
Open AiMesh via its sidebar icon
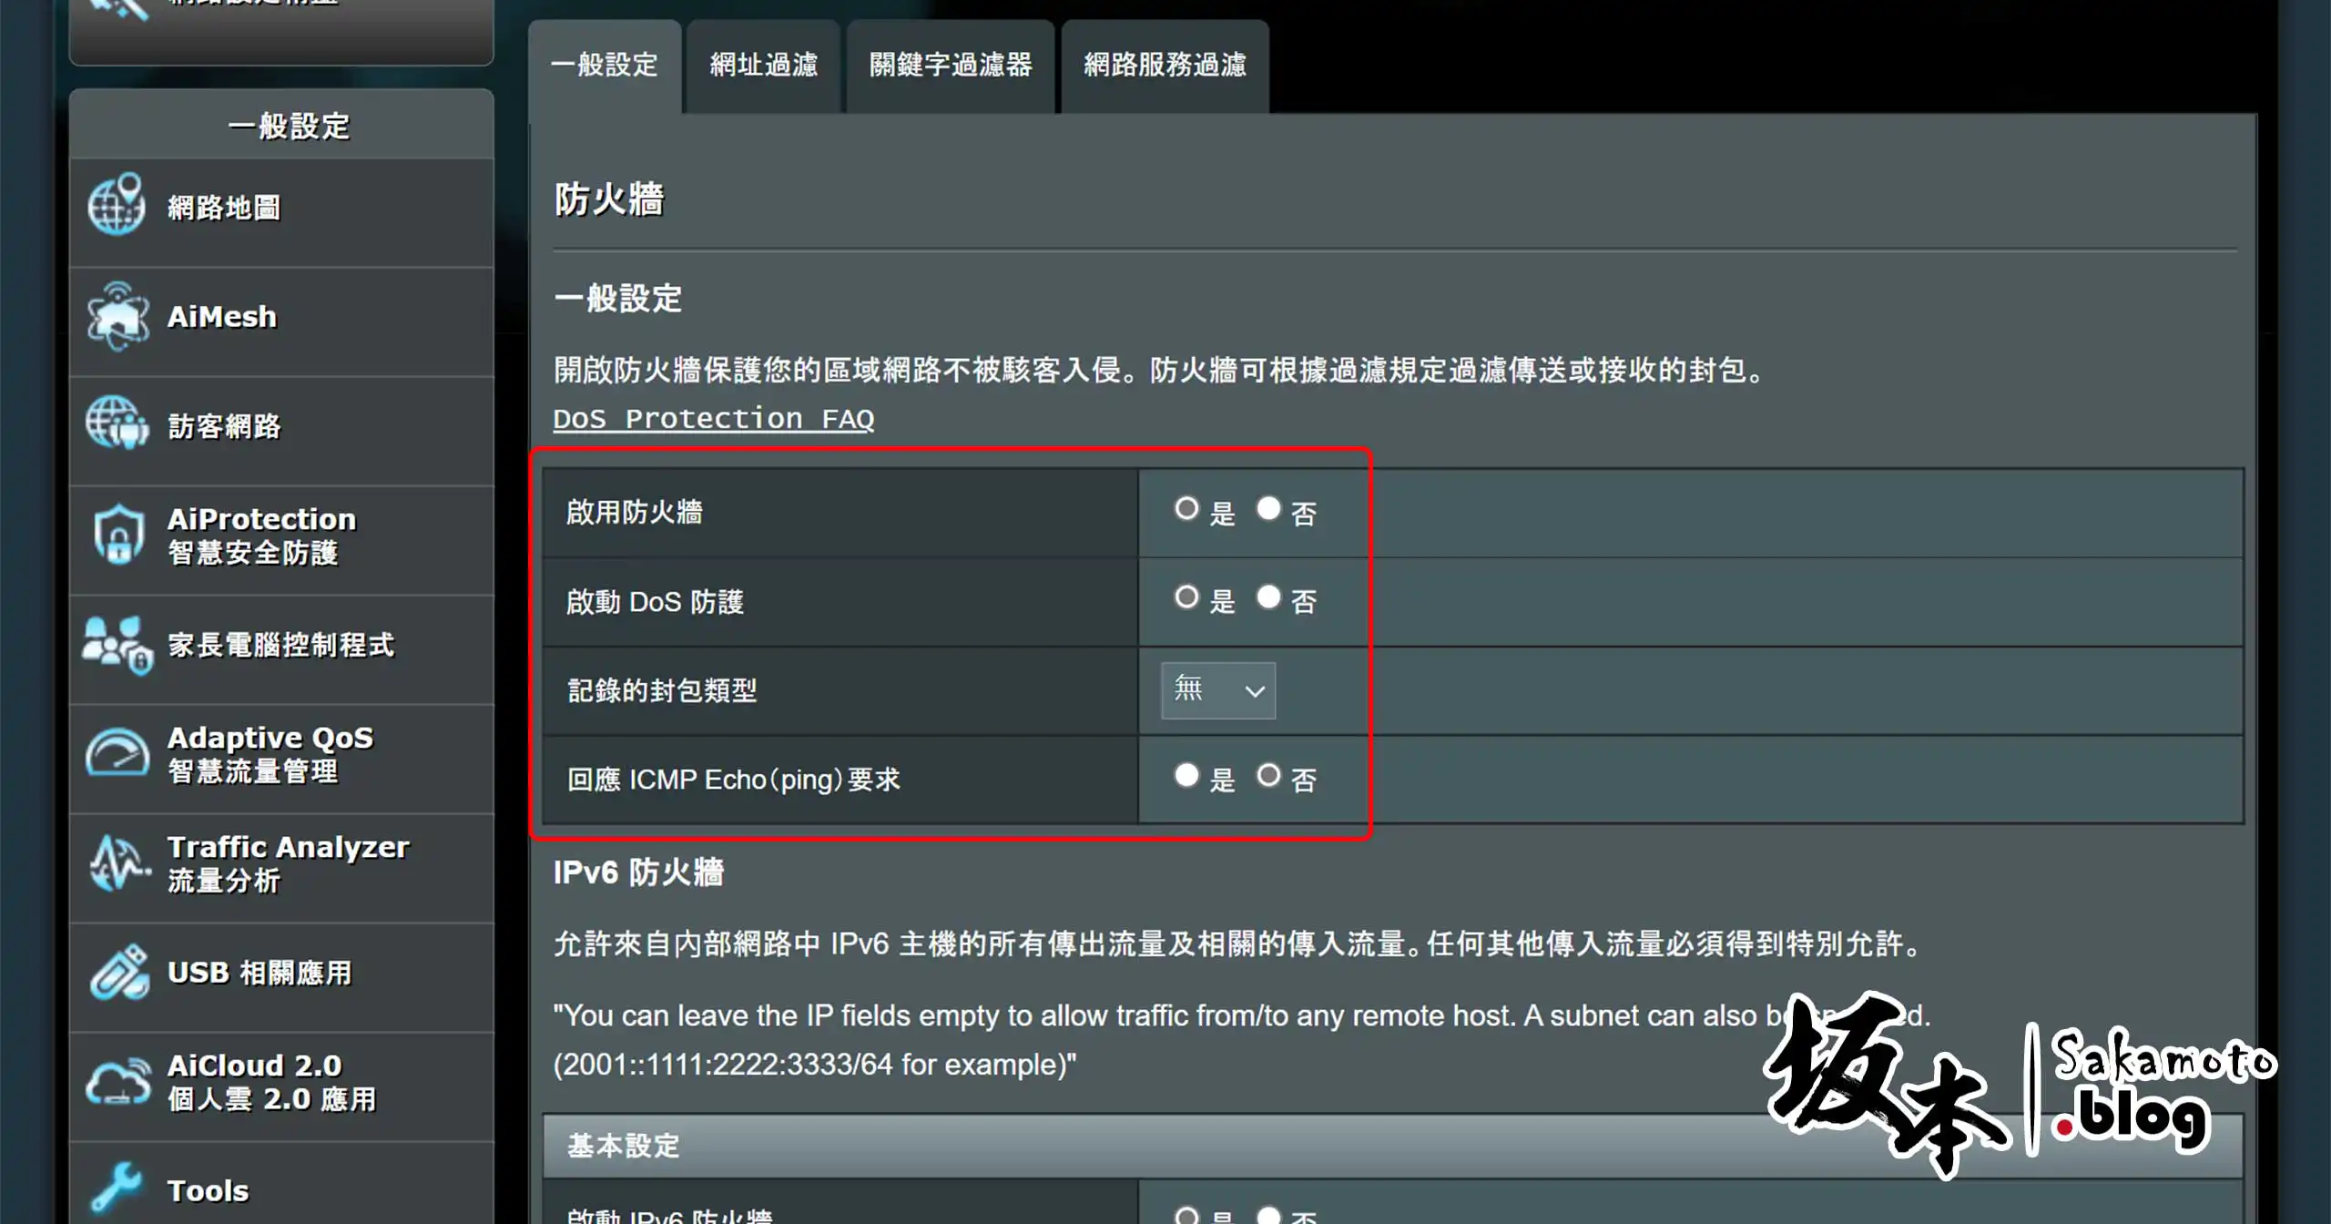117,316
